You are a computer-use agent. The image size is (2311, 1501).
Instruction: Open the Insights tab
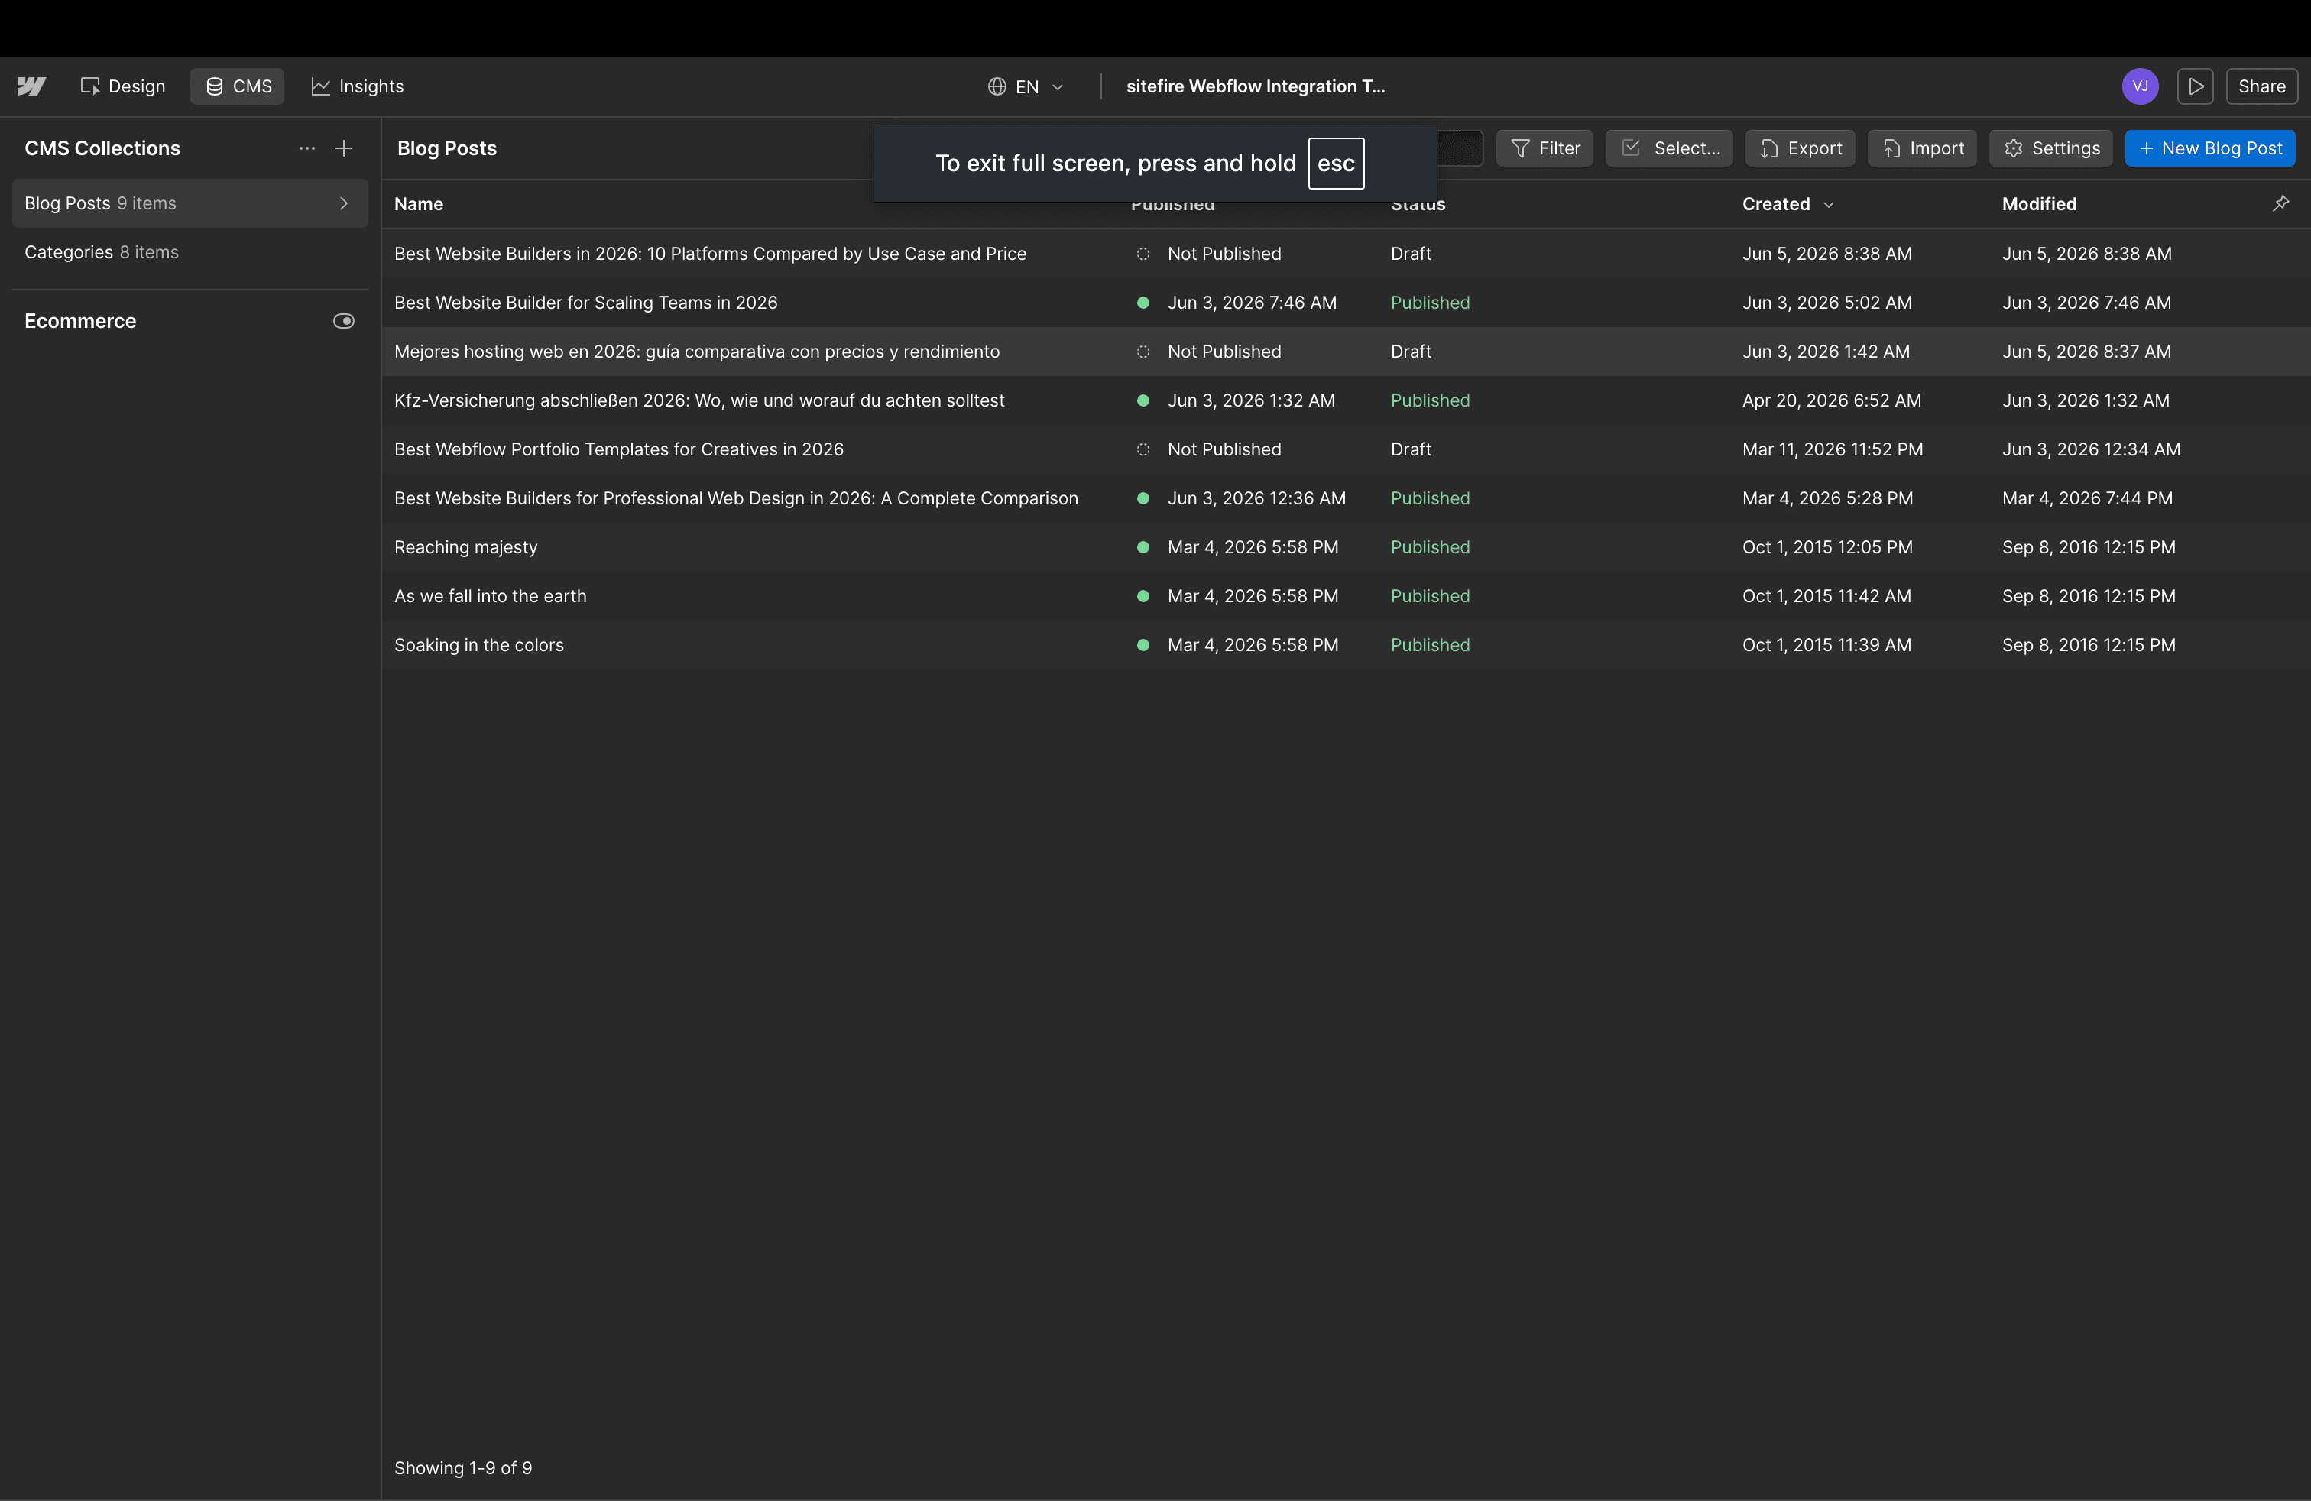tap(356, 86)
